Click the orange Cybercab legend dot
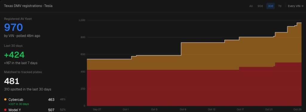Viewport: 306px width, 112px height. pyautogui.click(x=5, y=99)
